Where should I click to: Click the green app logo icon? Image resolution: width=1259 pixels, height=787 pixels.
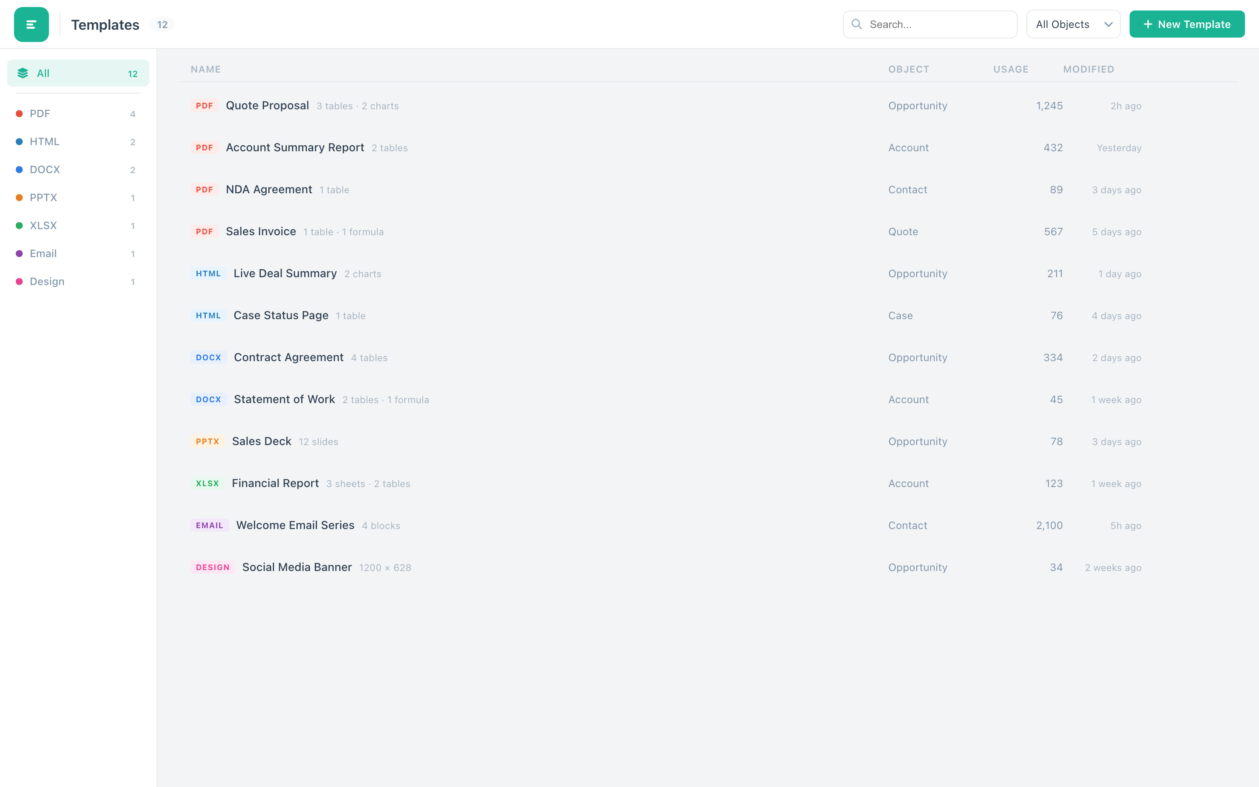coord(31,24)
